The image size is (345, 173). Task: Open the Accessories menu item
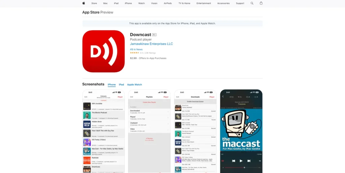click(223, 3)
